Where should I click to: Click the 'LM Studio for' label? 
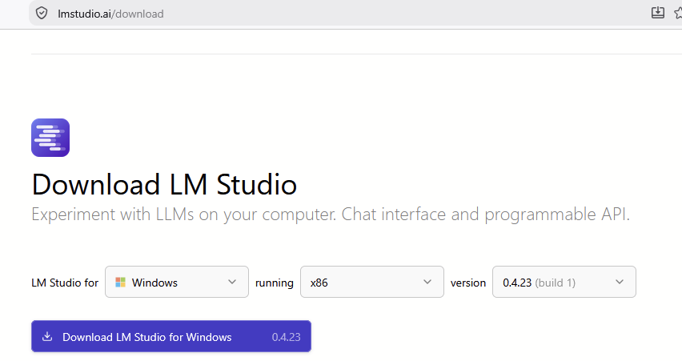(x=65, y=283)
